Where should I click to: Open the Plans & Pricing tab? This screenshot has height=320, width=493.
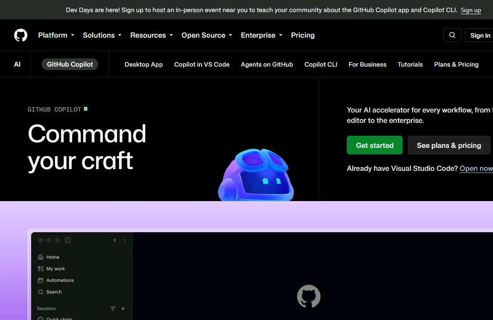tap(456, 64)
